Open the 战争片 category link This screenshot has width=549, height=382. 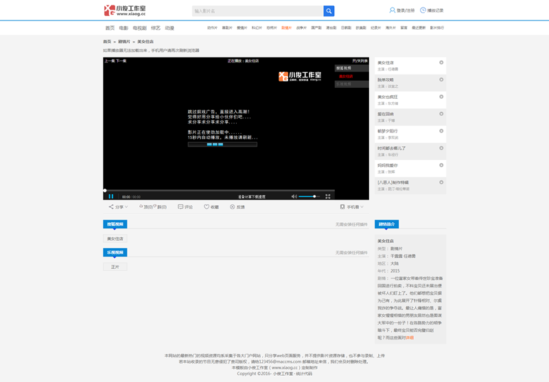point(301,27)
